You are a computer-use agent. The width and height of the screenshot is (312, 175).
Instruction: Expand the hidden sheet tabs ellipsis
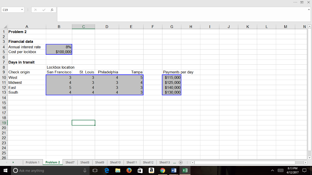click(174, 162)
